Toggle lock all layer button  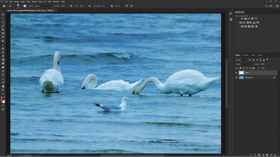(253, 68)
